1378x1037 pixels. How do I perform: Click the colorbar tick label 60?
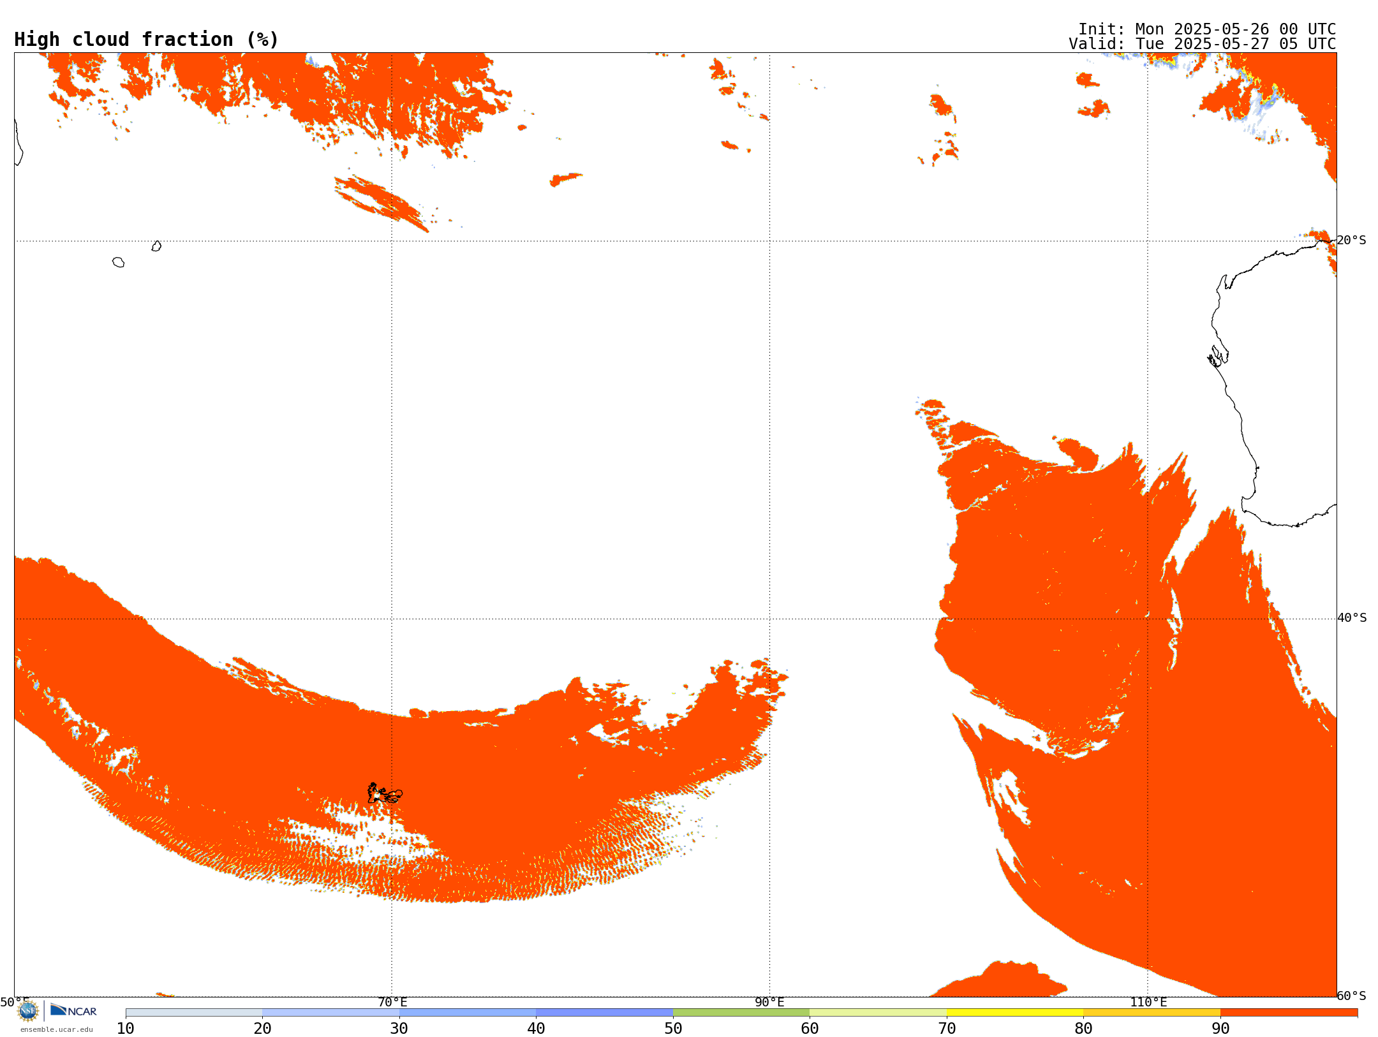(810, 1029)
